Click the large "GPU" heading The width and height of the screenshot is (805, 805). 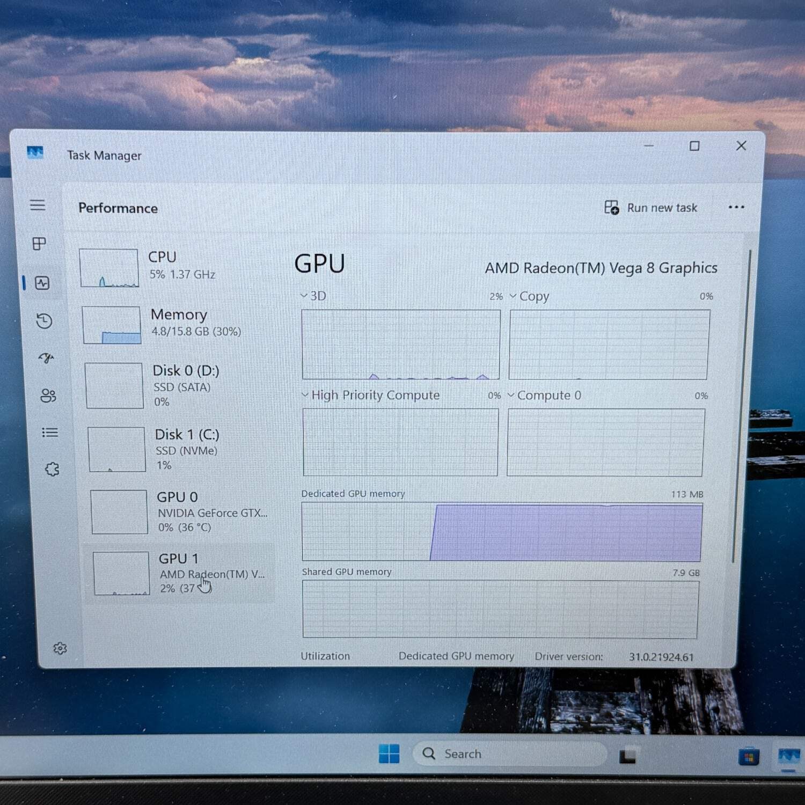coord(320,264)
